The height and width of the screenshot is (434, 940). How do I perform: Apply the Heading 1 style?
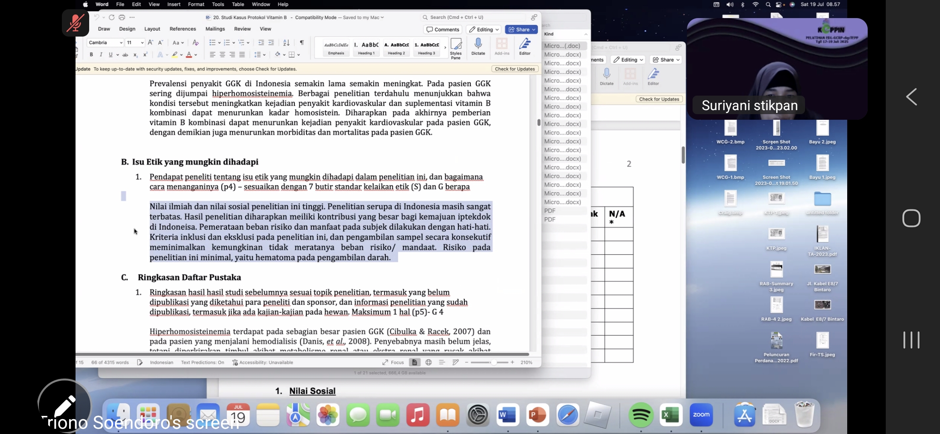coord(366,48)
